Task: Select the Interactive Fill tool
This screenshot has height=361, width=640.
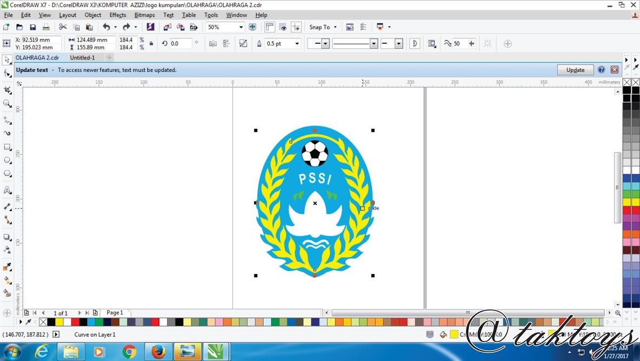Action: 7,280
